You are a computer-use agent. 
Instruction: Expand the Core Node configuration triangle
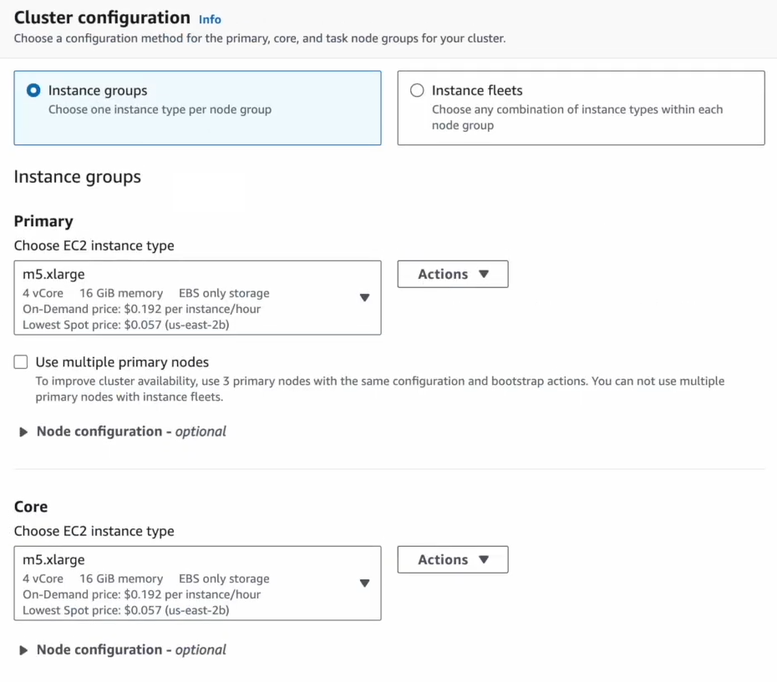point(23,650)
